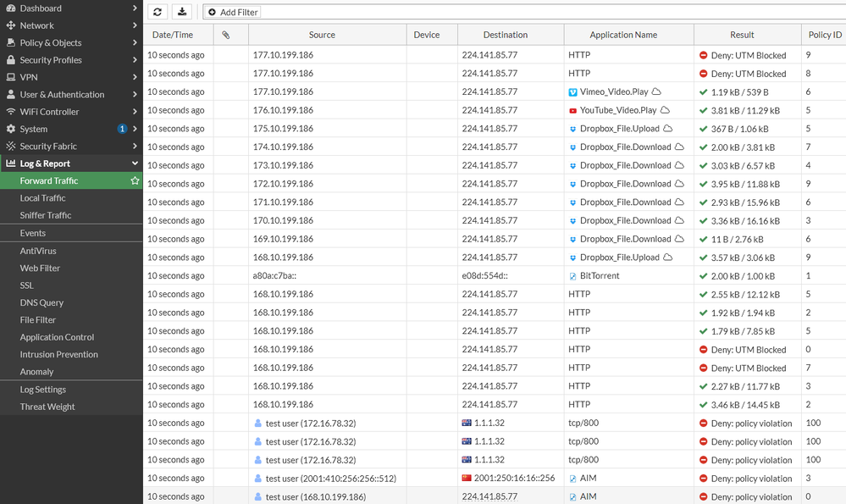846x504 pixels.
Task: Expand the WiFi Controller chevron
Action: (x=135, y=112)
